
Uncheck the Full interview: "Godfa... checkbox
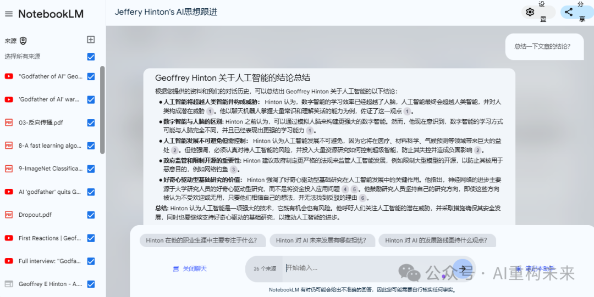pyautogui.click(x=91, y=261)
